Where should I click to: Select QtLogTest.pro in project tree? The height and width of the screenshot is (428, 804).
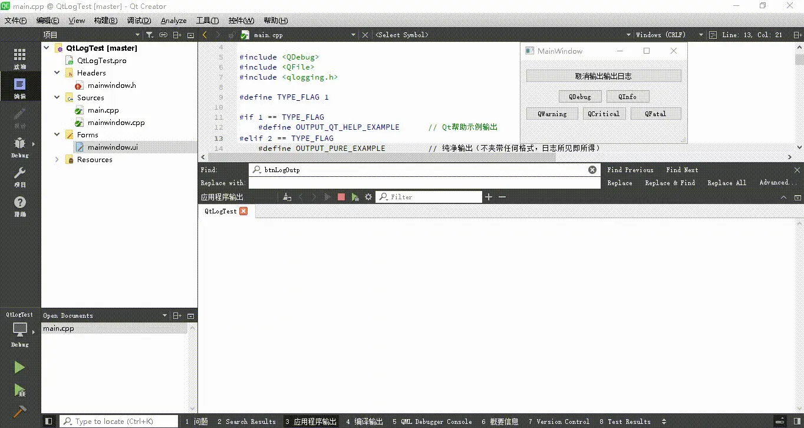[101, 61]
